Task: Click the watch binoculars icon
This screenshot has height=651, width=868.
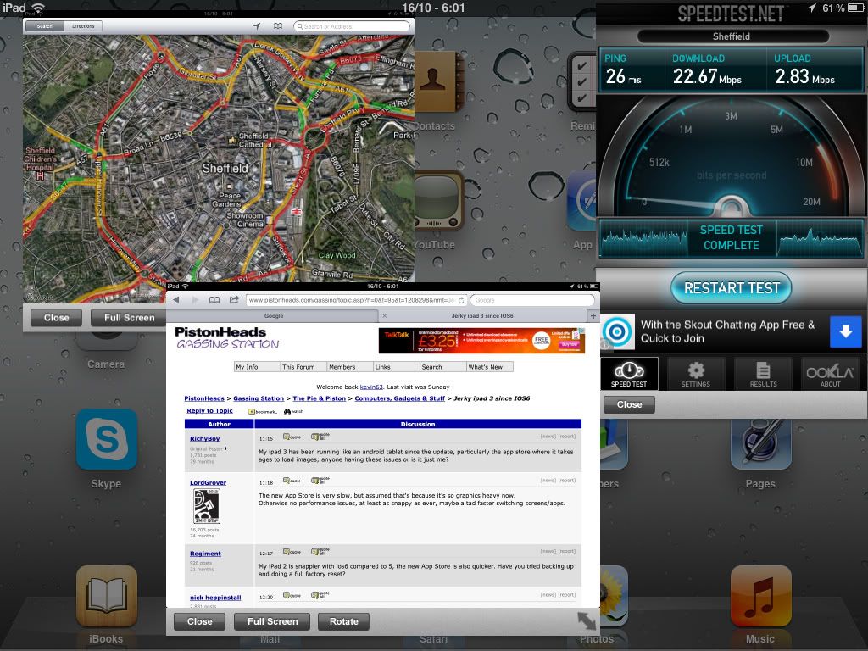Action: tap(293, 411)
